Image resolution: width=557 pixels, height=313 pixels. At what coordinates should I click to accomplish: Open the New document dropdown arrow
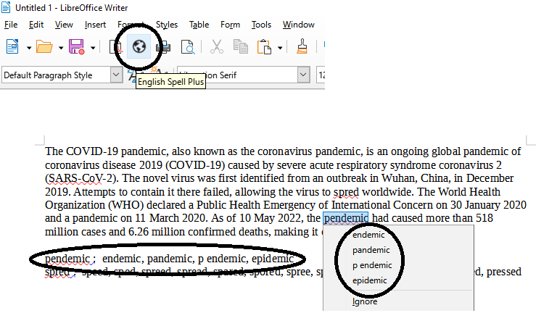point(29,48)
